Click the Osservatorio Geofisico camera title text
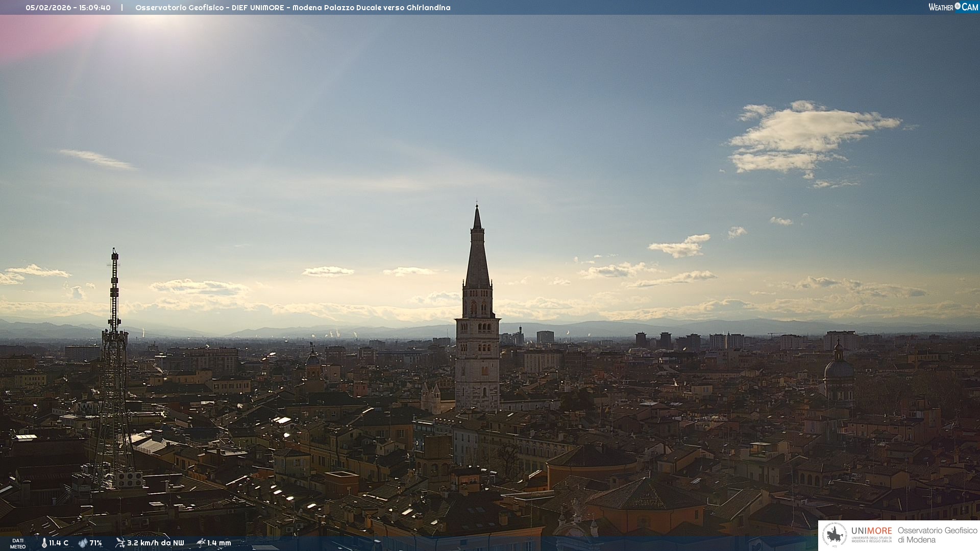 [x=292, y=8]
